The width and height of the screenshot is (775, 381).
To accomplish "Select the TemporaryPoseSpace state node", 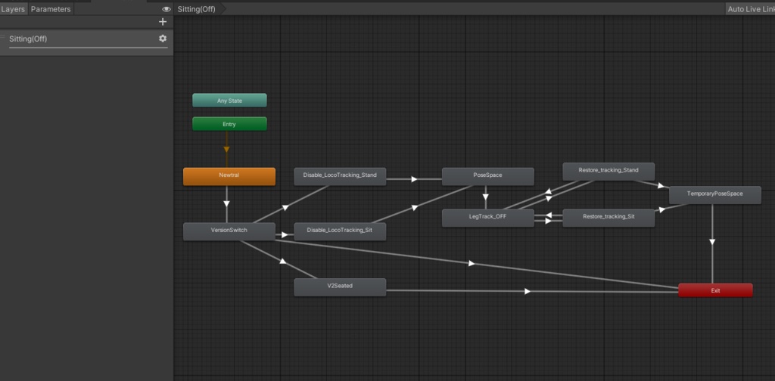I will pyautogui.click(x=714, y=195).
